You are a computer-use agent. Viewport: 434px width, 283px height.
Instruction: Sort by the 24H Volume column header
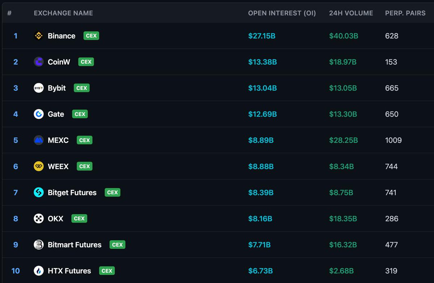coord(351,13)
